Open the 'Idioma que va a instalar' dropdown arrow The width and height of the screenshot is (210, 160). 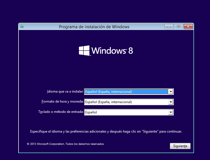[x=171, y=92]
